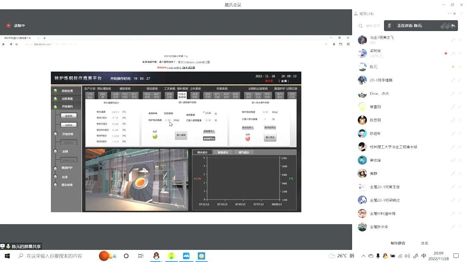Click the 装入铁水 button
The image size is (466, 262).
270,137
